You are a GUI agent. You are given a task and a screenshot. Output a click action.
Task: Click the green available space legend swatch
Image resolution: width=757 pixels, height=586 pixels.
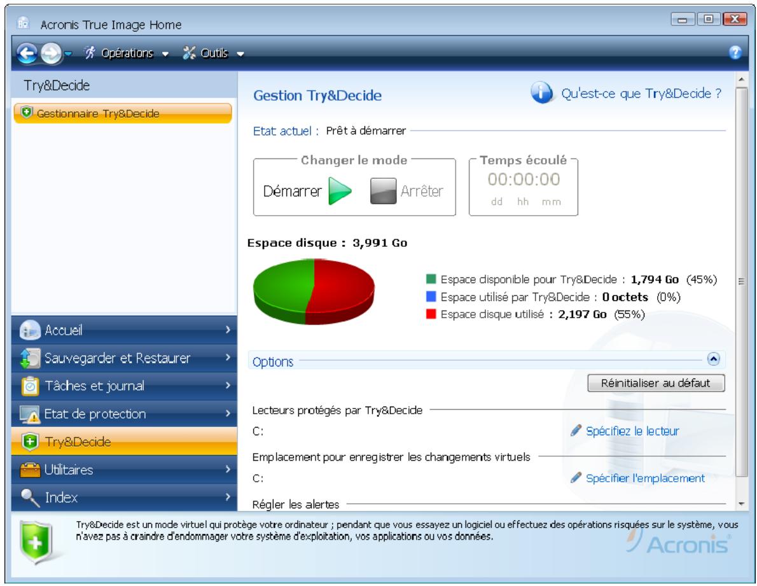(x=431, y=279)
